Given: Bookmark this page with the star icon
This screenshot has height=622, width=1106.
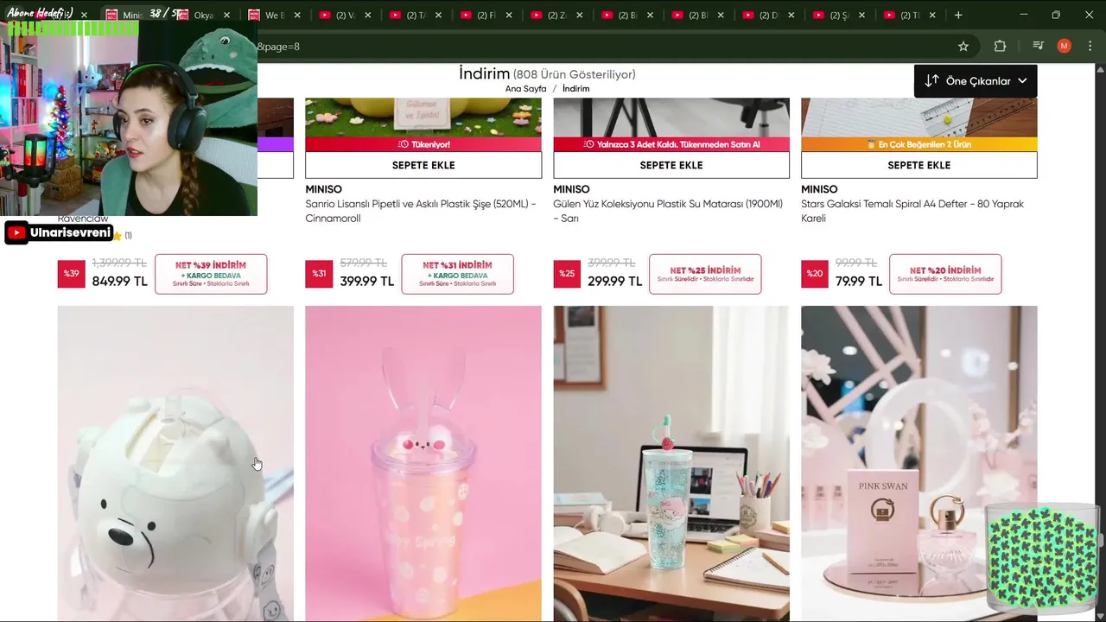Looking at the screenshot, I should [963, 47].
